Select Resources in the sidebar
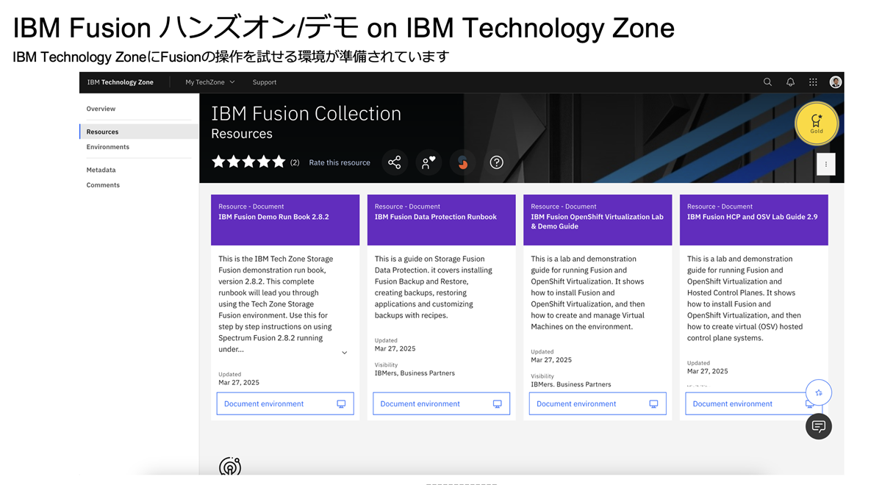The image size is (882, 485). click(139, 132)
